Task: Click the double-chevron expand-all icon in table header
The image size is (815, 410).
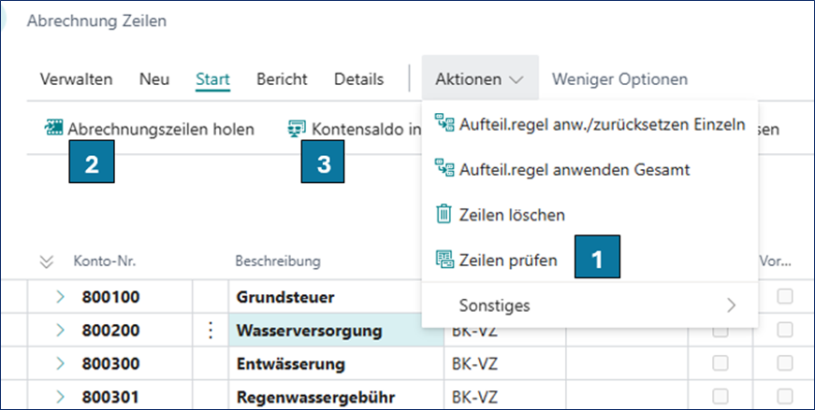Action: click(47, 262)
